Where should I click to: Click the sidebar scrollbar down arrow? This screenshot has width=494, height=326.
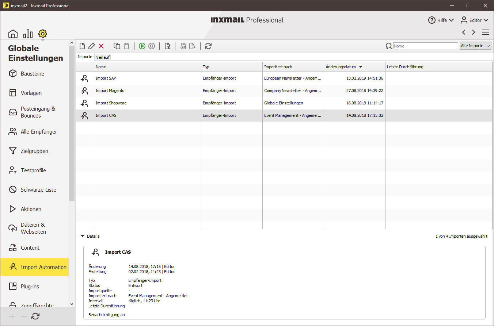[72, 304]
